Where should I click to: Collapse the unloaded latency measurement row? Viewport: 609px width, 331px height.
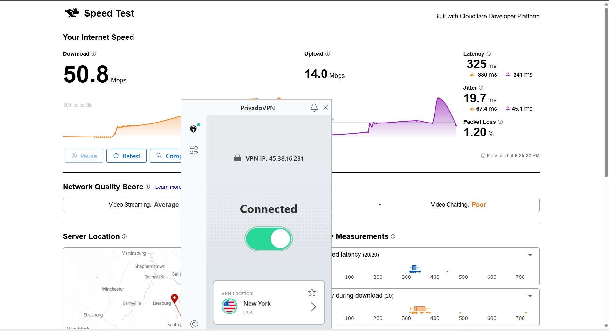(x=530, y=255)
